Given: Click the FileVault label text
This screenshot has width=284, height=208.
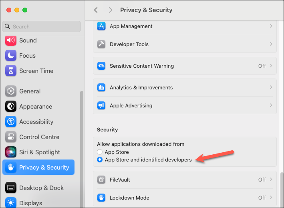Looking at the screenshot, I should [120, 180].
